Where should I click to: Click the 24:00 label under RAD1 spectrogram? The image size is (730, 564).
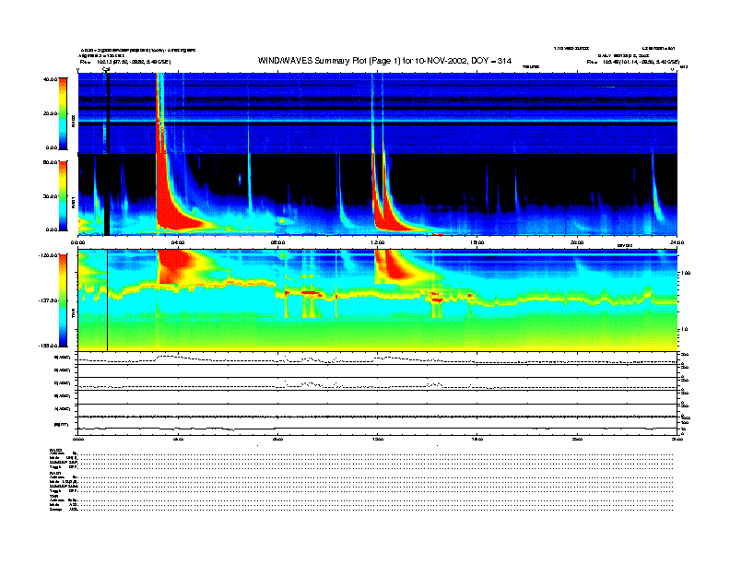pyautogui.click(x=677, y=242)
